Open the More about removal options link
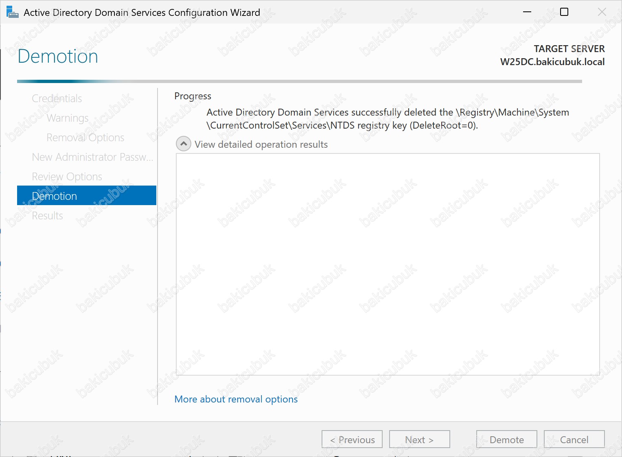Viewport: 622px width, 457px height. tap(236, 399)
